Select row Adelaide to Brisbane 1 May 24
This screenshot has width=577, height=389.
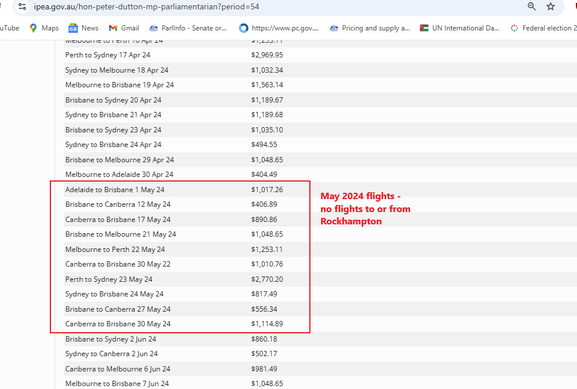[320, 190]
